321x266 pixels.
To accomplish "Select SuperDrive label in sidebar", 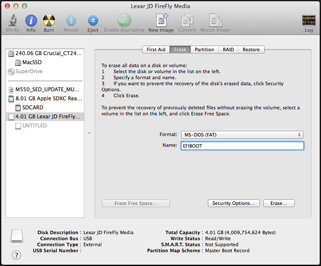I will coord(29,71).
